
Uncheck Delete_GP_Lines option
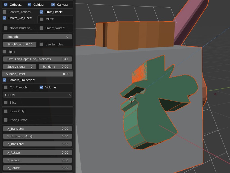5,18
